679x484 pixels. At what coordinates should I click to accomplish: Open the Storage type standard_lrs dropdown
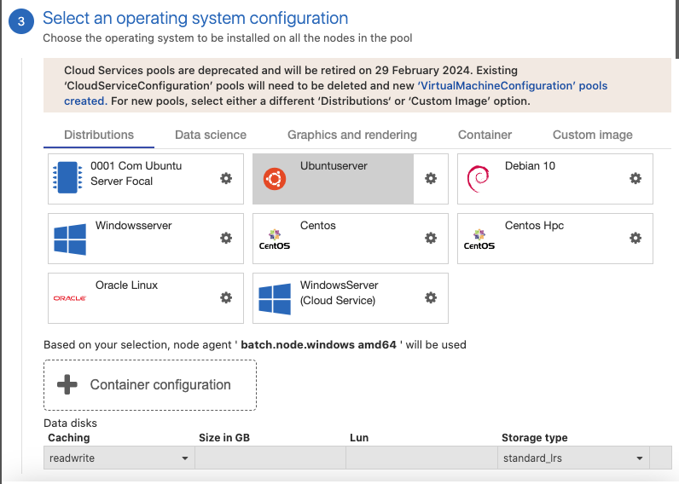[x=573, y=458]
